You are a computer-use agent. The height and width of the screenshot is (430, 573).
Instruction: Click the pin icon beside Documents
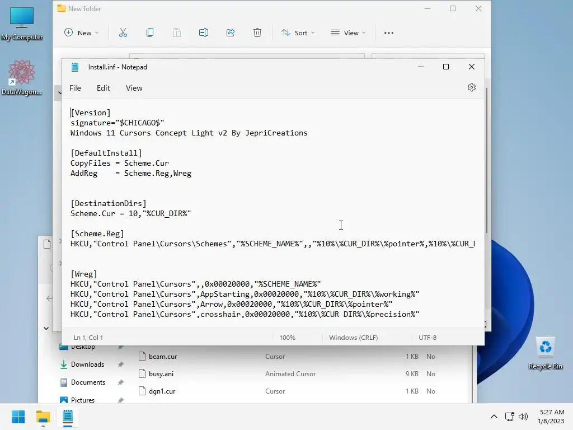coord(121,382)
